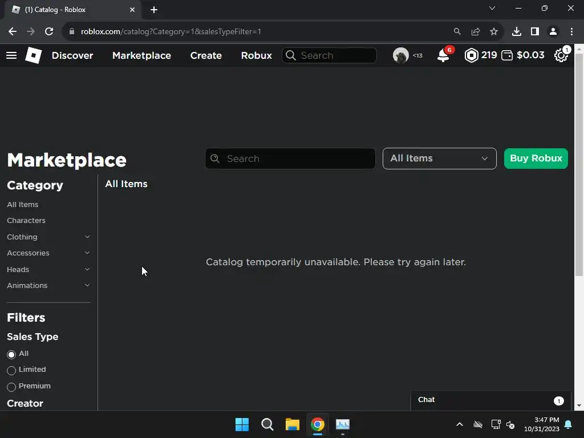This screenshot has width=584, height=438.
Task: Open tab search chevron
Action: tap(492, 8)
